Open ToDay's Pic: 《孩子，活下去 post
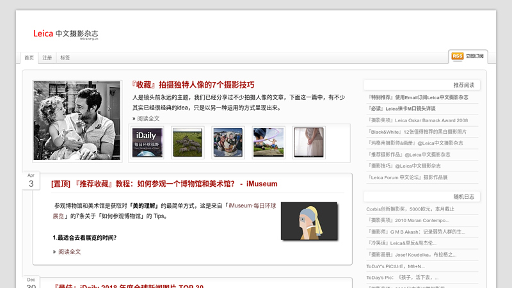512x288 pixels. click(x=403, y=278)
